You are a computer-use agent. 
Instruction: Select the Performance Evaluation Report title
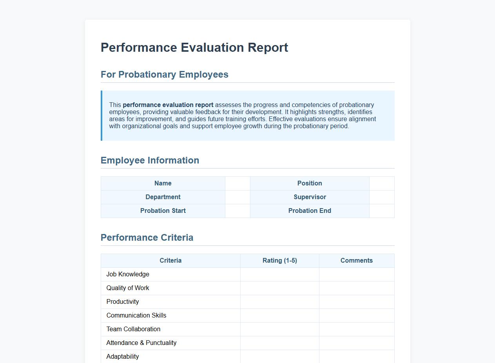[194, 47]
